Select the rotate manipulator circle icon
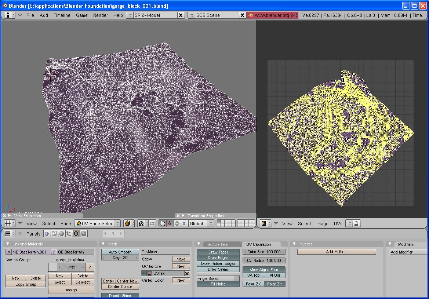The image size is (429, 299). (x=177, y=223)
